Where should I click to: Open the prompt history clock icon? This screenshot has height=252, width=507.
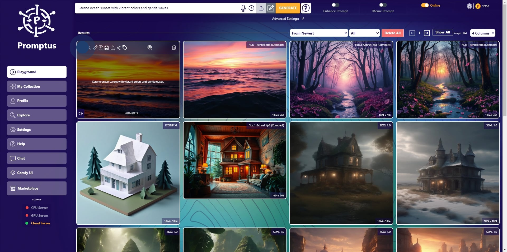251,8
